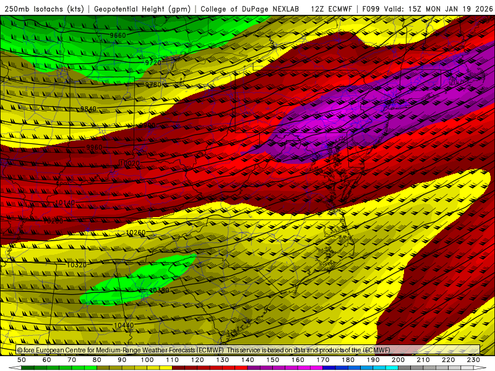
Task: Click the 90 value on the color scale
Action: click(x=122, y=360)
